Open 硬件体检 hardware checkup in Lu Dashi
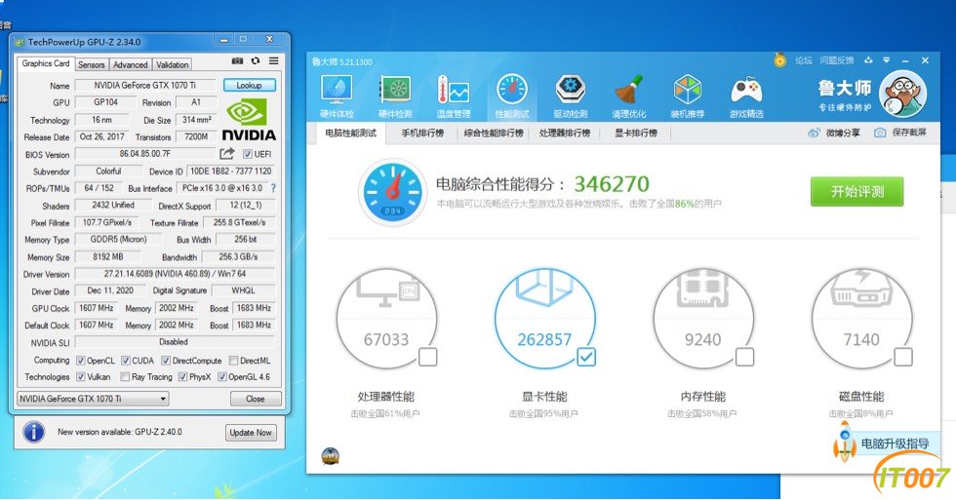Image resolution: width=956 pixels, height=500 pixels. click(x=337, y=96)
